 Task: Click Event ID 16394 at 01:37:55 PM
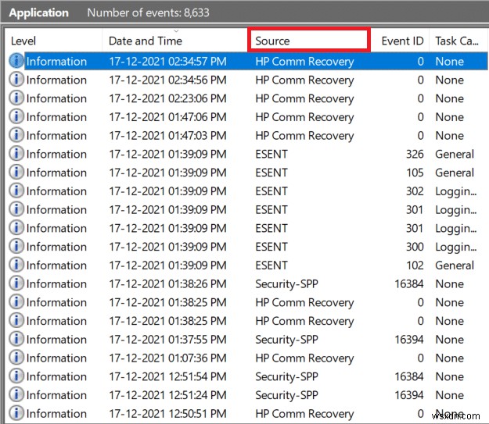(x=409, y=340)
